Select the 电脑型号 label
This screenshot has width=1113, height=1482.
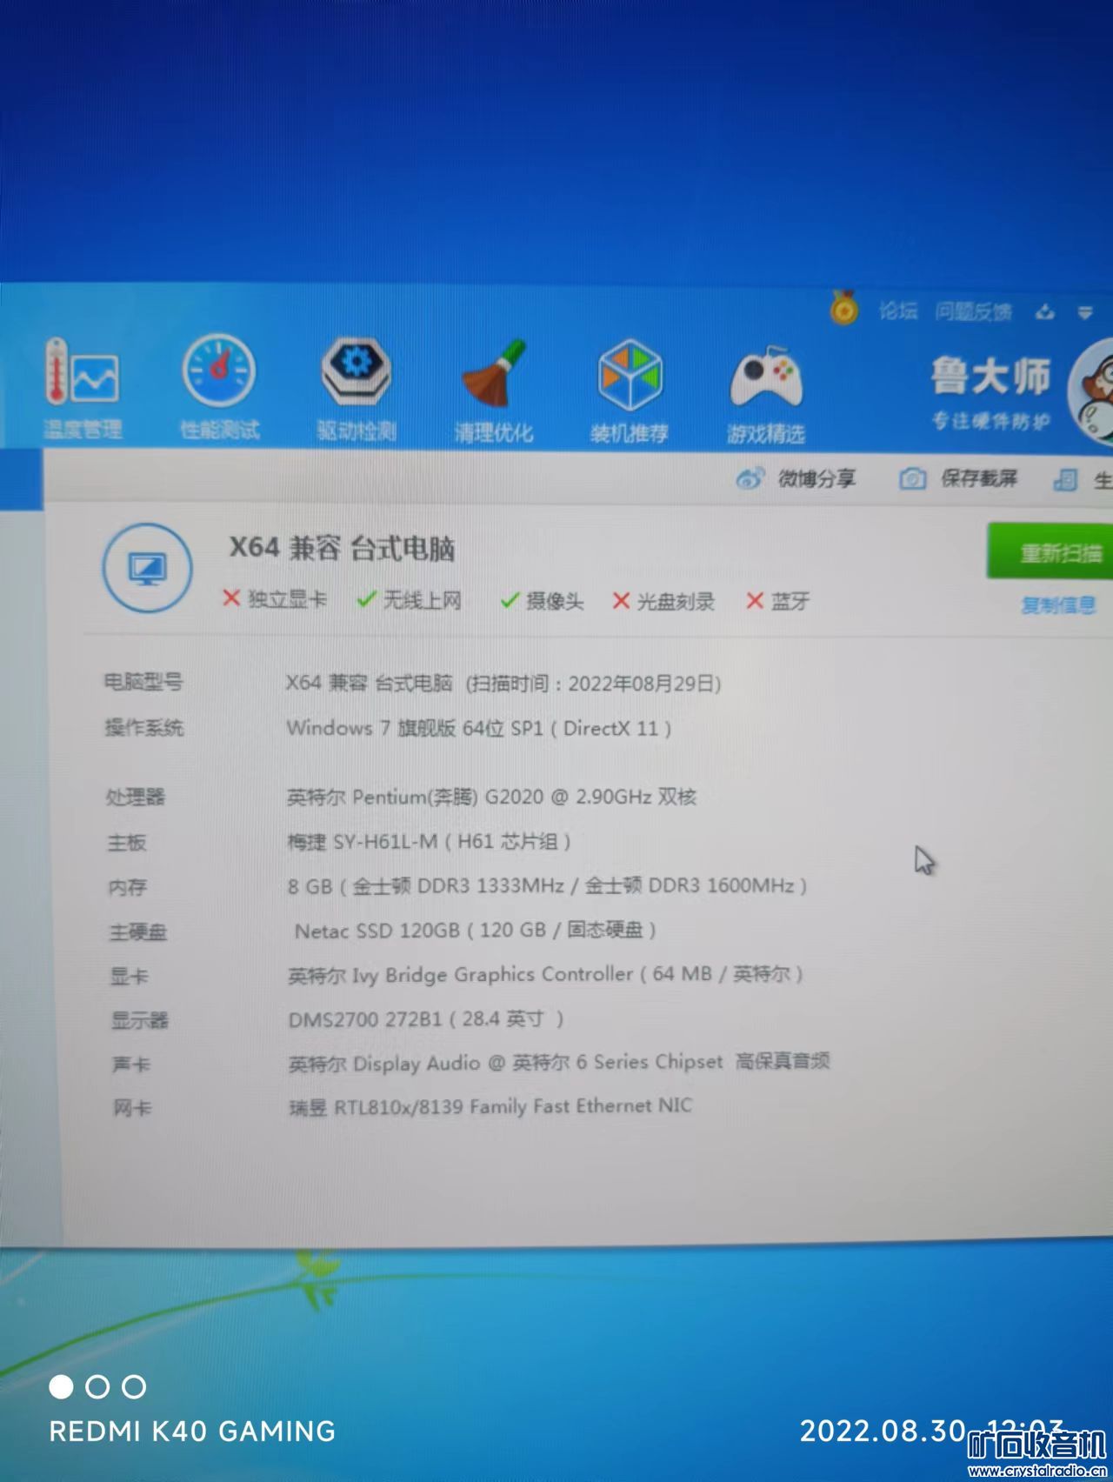(x=143, y=682)
